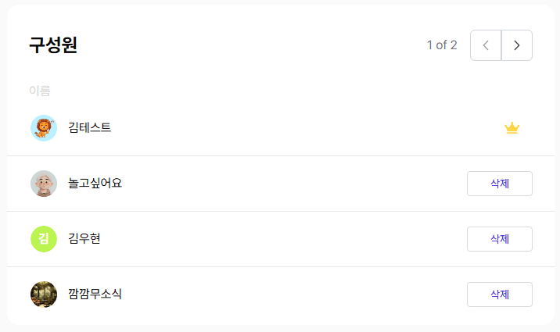The height and width of the screenshot is (332, 560).
Task: Delete member 놀고싶어요
Action: pos(499,184)
